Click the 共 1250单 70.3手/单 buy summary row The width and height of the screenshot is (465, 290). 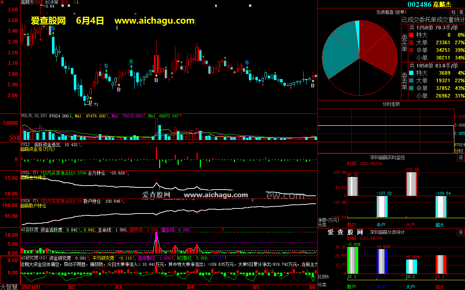pos(434,27)
